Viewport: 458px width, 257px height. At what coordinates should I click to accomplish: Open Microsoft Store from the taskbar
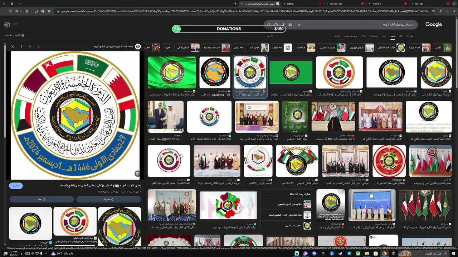click(x=376, y=253)
